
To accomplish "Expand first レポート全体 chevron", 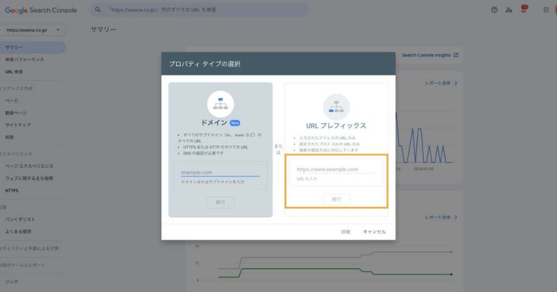I will pyautogui.click(x=456, y=83).
